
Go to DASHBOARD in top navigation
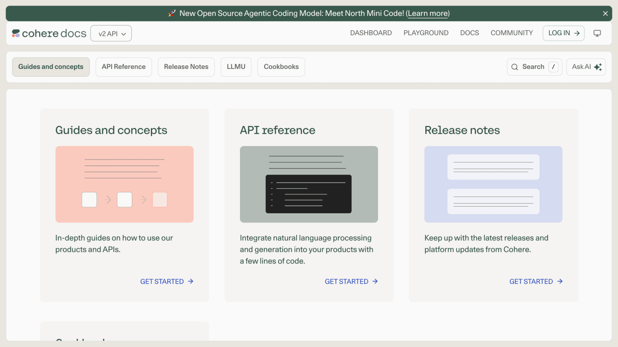[x=371, y=33]
